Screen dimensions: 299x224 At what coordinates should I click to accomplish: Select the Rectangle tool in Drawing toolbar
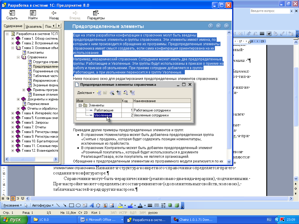pos(72,205)
